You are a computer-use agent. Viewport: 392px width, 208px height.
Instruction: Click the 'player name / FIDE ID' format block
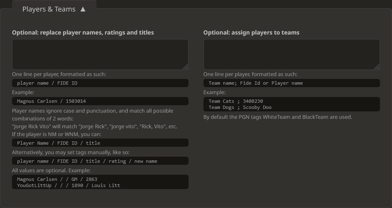point(100,83)
